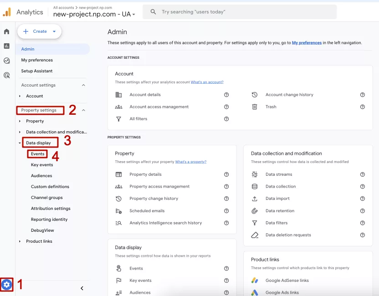This screenshot has width=379, height=296.
Task: Select Setup Assistant in the sidebar
Action: 37,71
